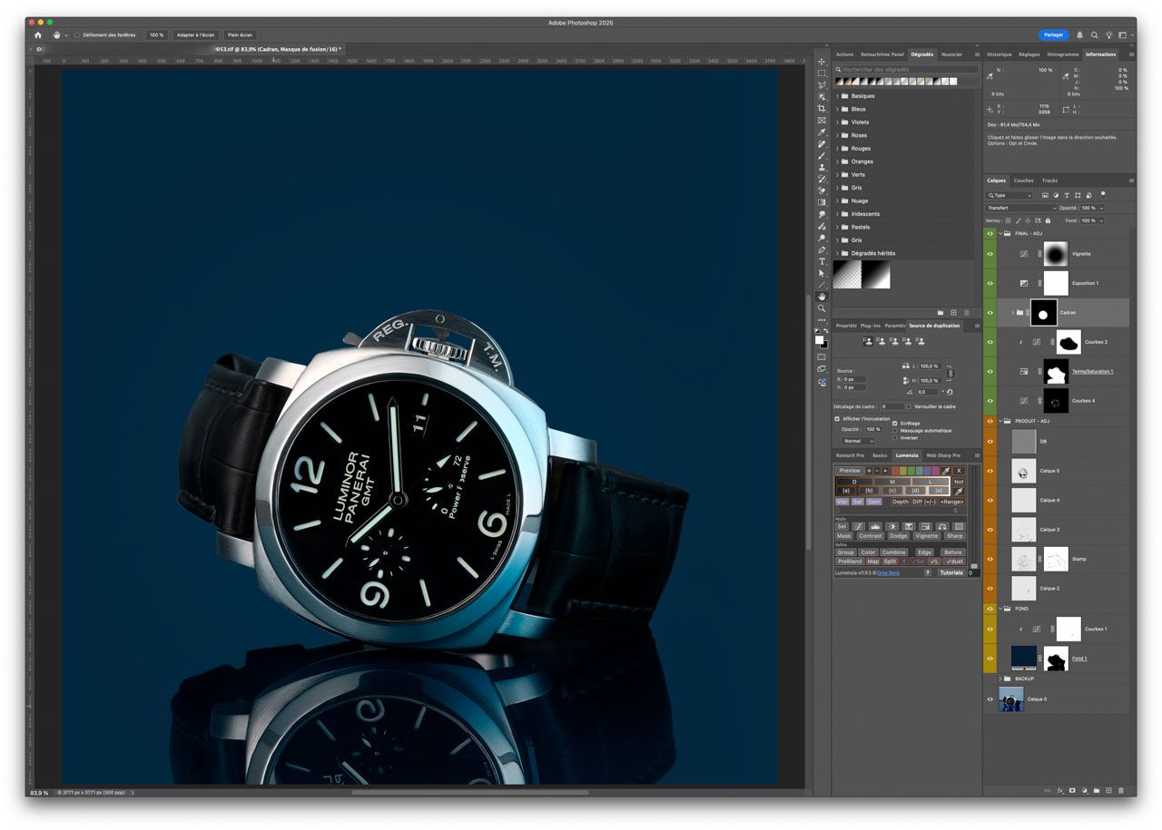
Task: Open the Greg Benz link
Action: tap(888, 572)
